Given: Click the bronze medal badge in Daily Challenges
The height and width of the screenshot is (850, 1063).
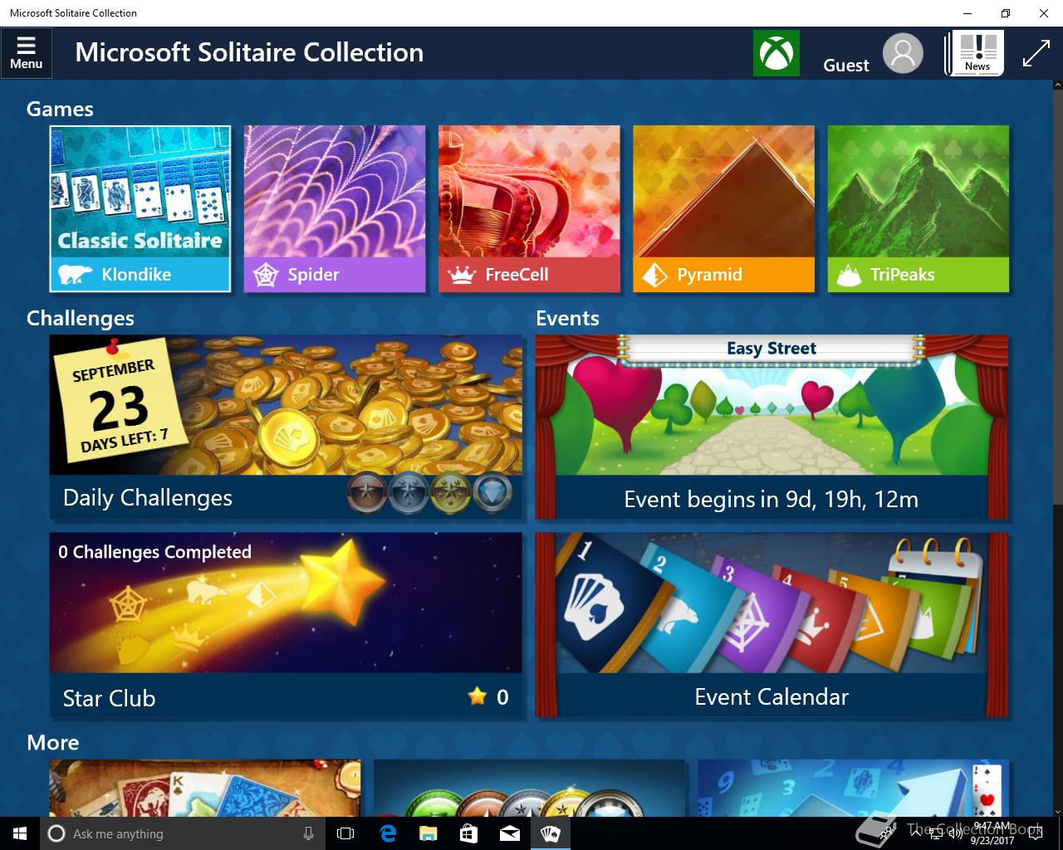Looking at the screenshot, I should tap(367, 493).
